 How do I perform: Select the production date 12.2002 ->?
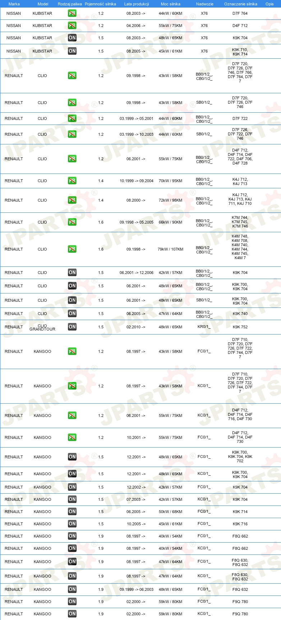pyautogui.click(x=136, y=487)
